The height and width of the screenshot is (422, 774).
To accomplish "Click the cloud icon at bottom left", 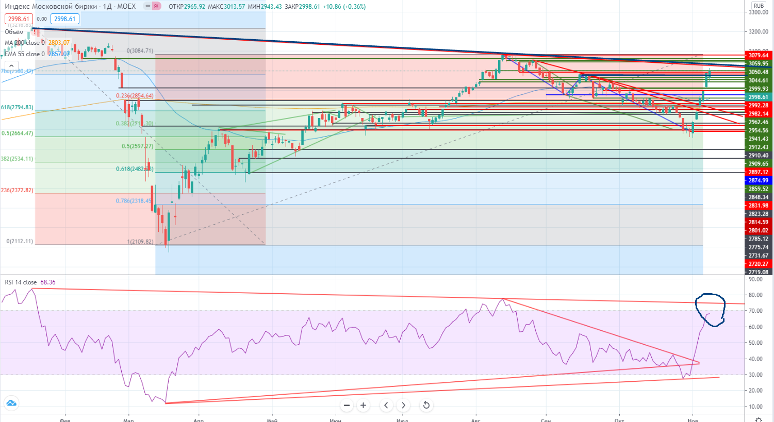I will pos(11,403).
